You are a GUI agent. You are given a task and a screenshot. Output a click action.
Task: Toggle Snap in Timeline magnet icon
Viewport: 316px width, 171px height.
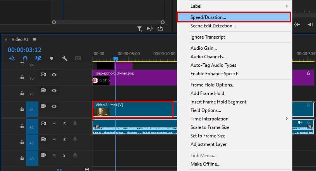(x=25, y=58)
